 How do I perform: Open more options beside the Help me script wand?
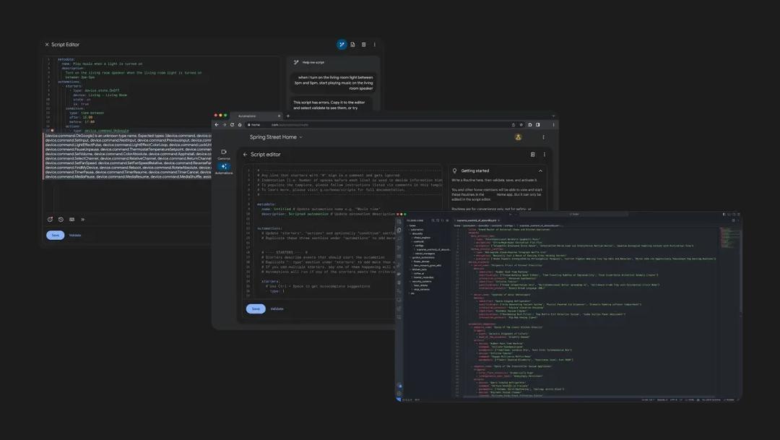pos(375,44)
